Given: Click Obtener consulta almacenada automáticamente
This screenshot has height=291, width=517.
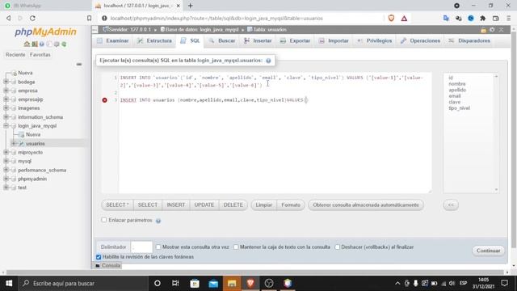Looking at the screenshot, I should (366, 205).
